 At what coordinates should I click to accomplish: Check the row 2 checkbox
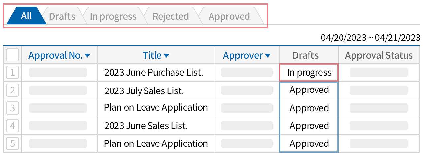pos(13,90)
